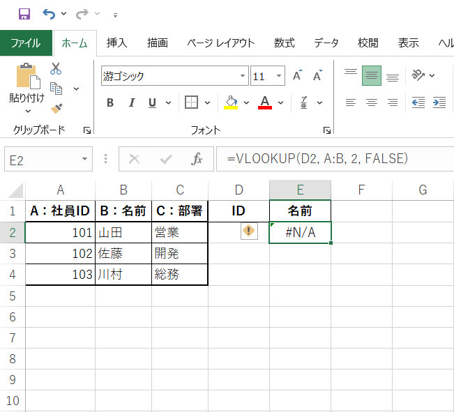The width and height of the screenshot is (454, 412).
Task: Click the borders icon in font group
Action: pos(191,102)
